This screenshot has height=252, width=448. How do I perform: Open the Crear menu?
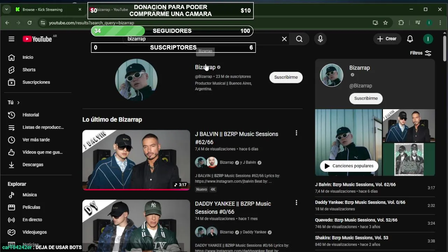click(x=387, y=39)
